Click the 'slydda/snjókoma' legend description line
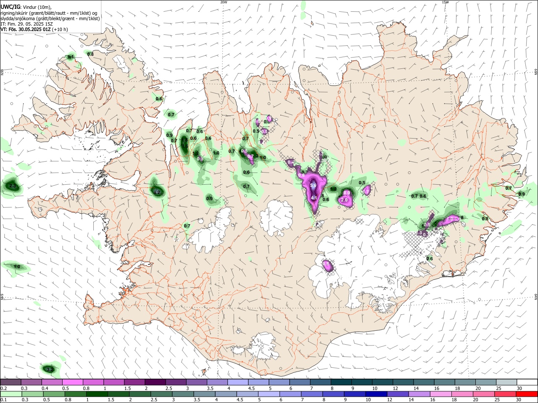Image resolution: width=538 pixels, height=403 pixels. click(x=50, y=18)
